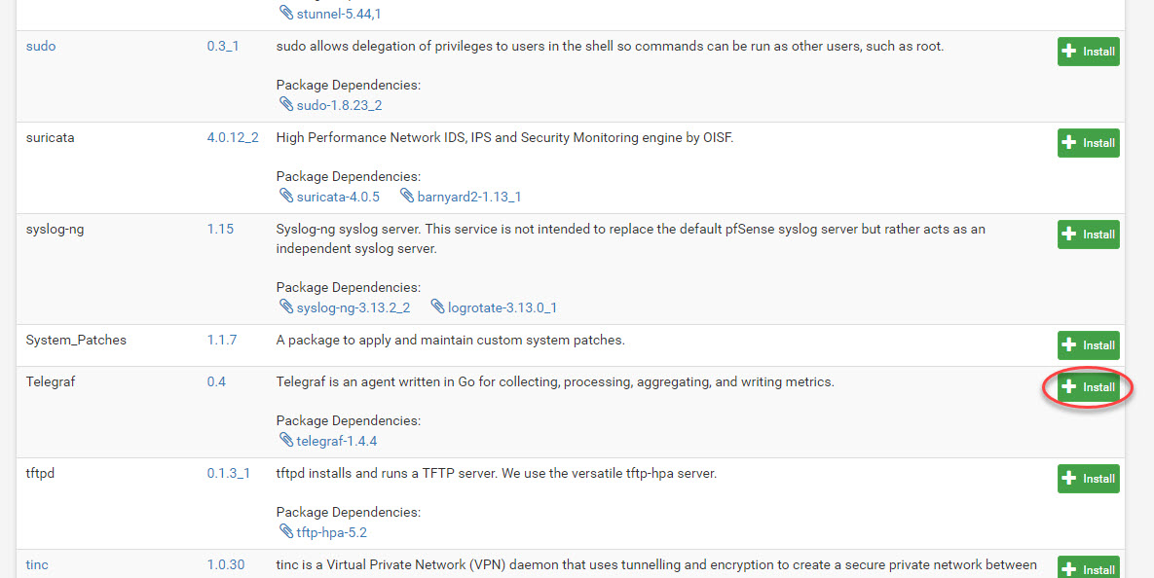Click the System_Patches package name
Screen dimensions: 1154x578
tap(76, 341)
